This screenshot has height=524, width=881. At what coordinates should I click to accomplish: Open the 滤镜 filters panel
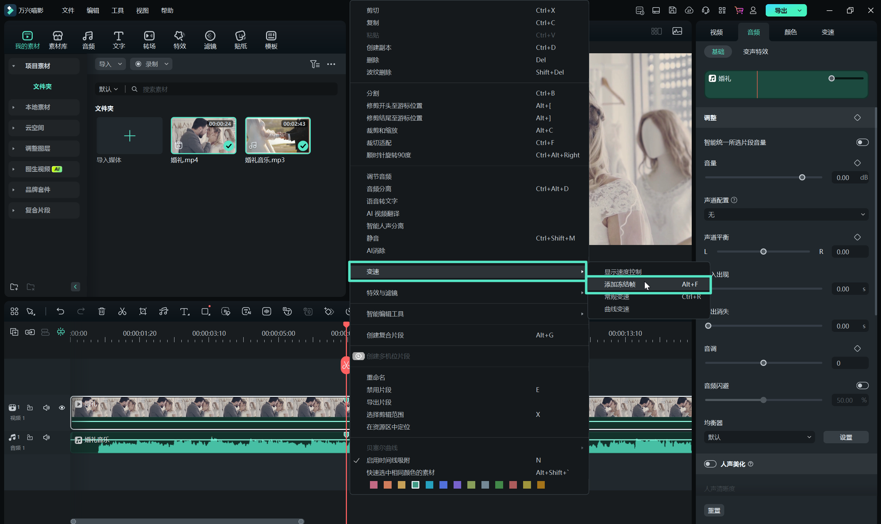210,40
